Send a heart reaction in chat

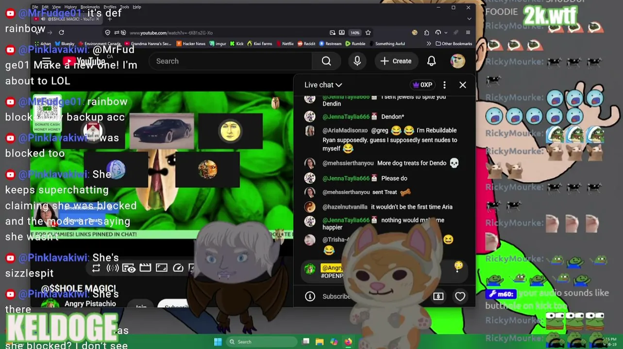[x=460, y=296]
